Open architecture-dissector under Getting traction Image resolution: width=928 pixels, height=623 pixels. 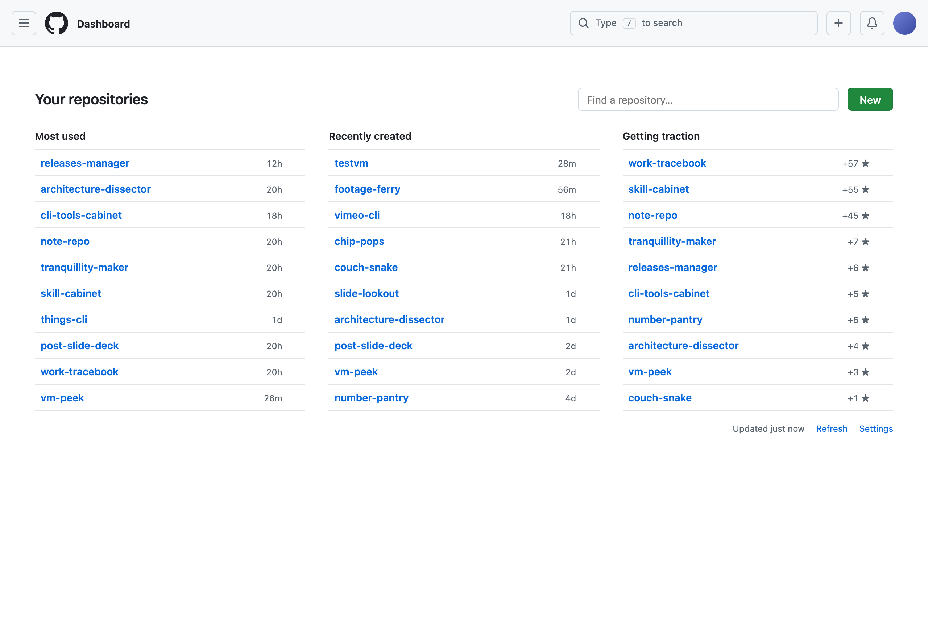click(x=683, y=346)
